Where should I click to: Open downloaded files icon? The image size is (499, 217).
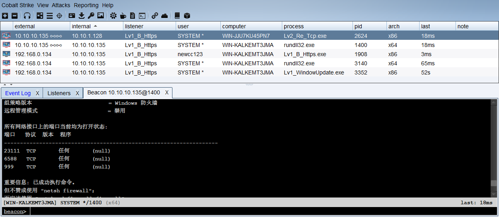click(x=81, y=16)
